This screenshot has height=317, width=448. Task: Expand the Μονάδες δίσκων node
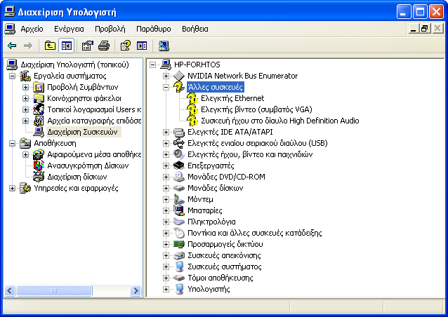[x=166, y=189]
